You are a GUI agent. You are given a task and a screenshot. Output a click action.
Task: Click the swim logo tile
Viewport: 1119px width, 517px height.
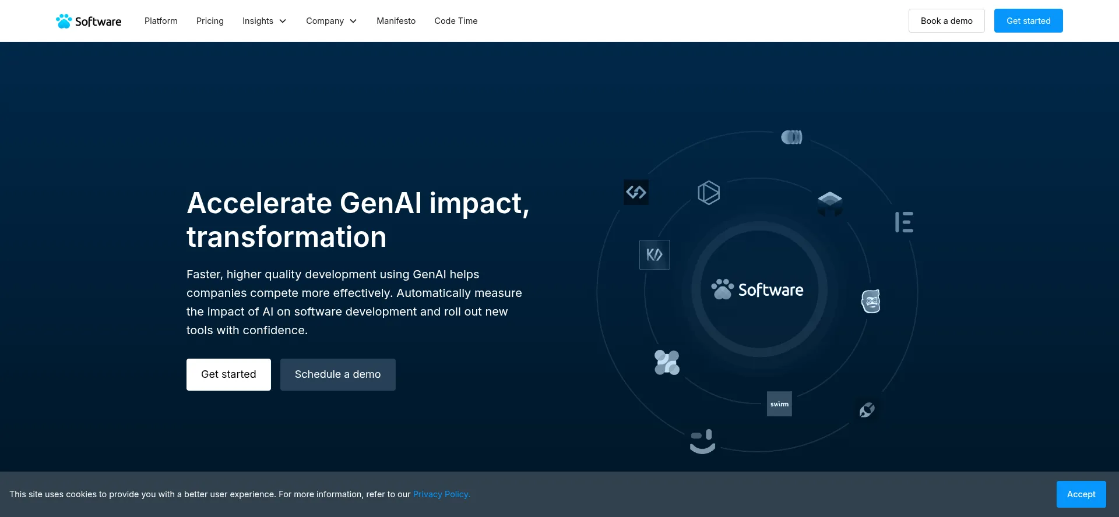click(779, 404)
